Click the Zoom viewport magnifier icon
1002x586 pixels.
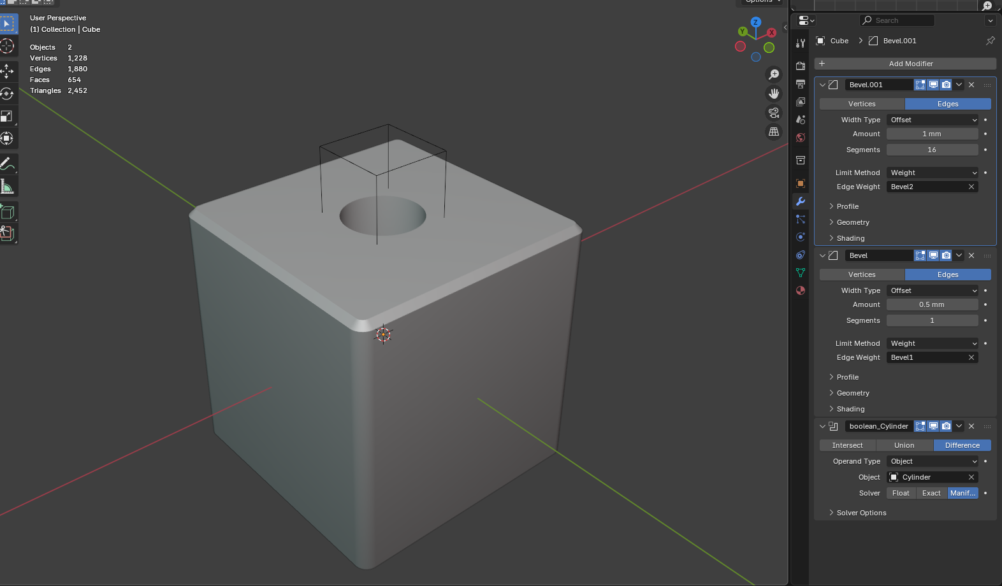[773, 75]
